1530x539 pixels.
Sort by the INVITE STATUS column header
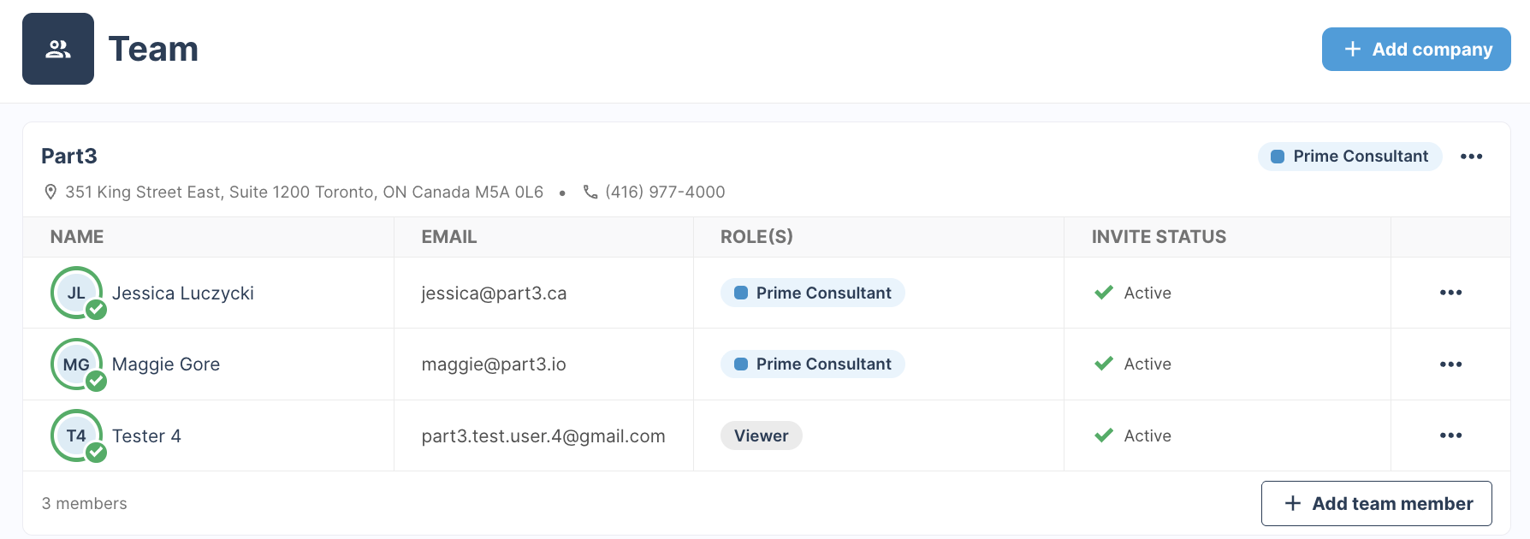(x=1159, y=237)
